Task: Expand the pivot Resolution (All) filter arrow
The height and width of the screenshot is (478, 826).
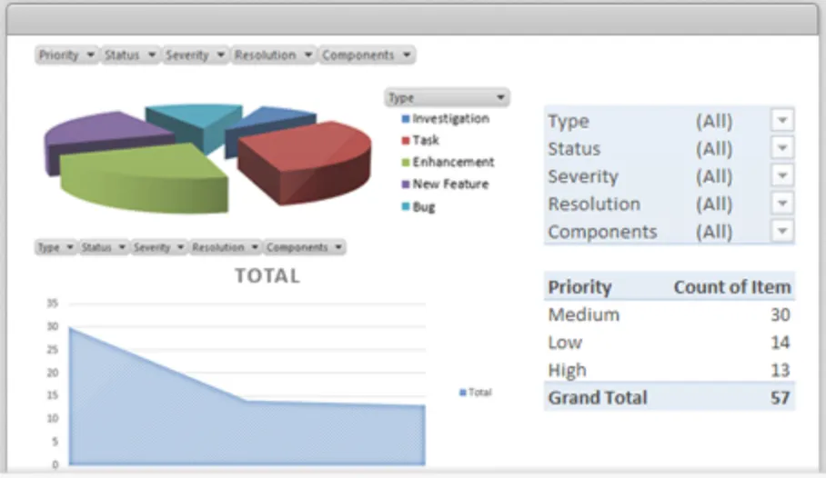Action: (782, 204)
